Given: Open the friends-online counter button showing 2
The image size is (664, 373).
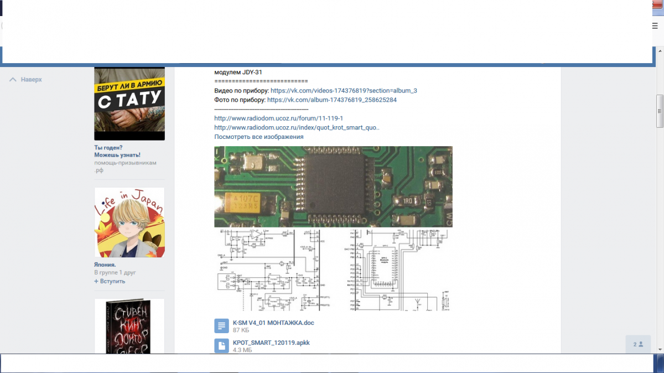Looking at the screenshot, I should click(639, 344).
